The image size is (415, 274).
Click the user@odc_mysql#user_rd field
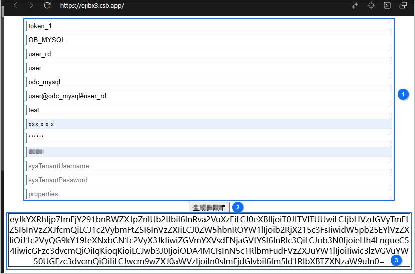coord(209,96)
